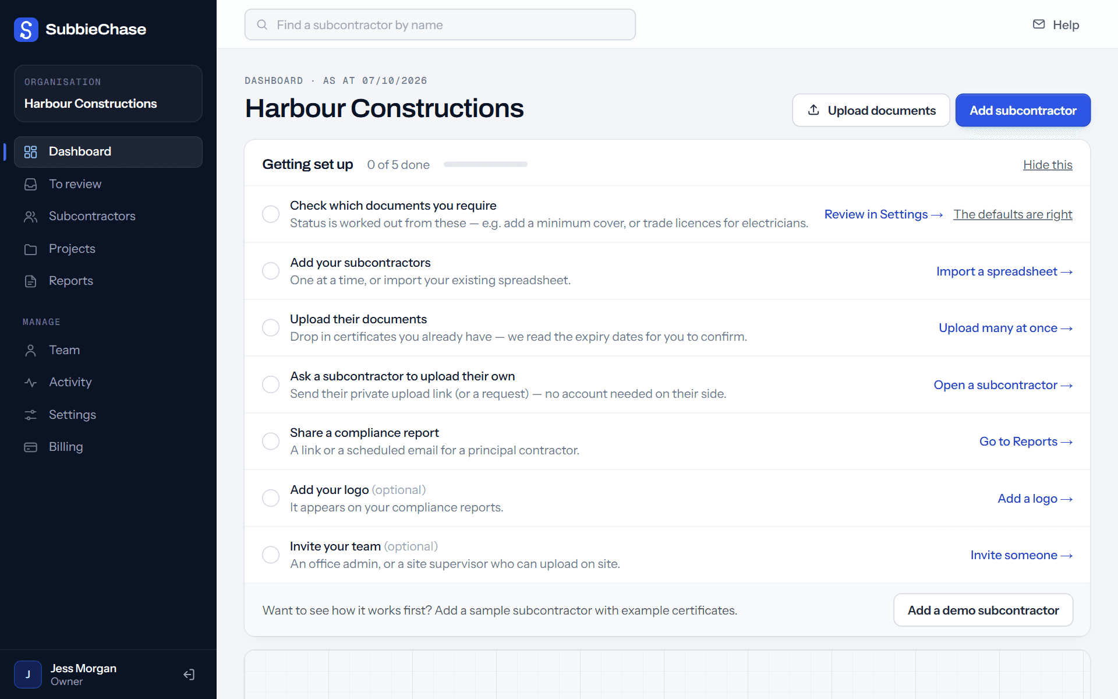1118x699 pixels.
Task: Click the To review inbox icon
Action: [x=31, y=185]
